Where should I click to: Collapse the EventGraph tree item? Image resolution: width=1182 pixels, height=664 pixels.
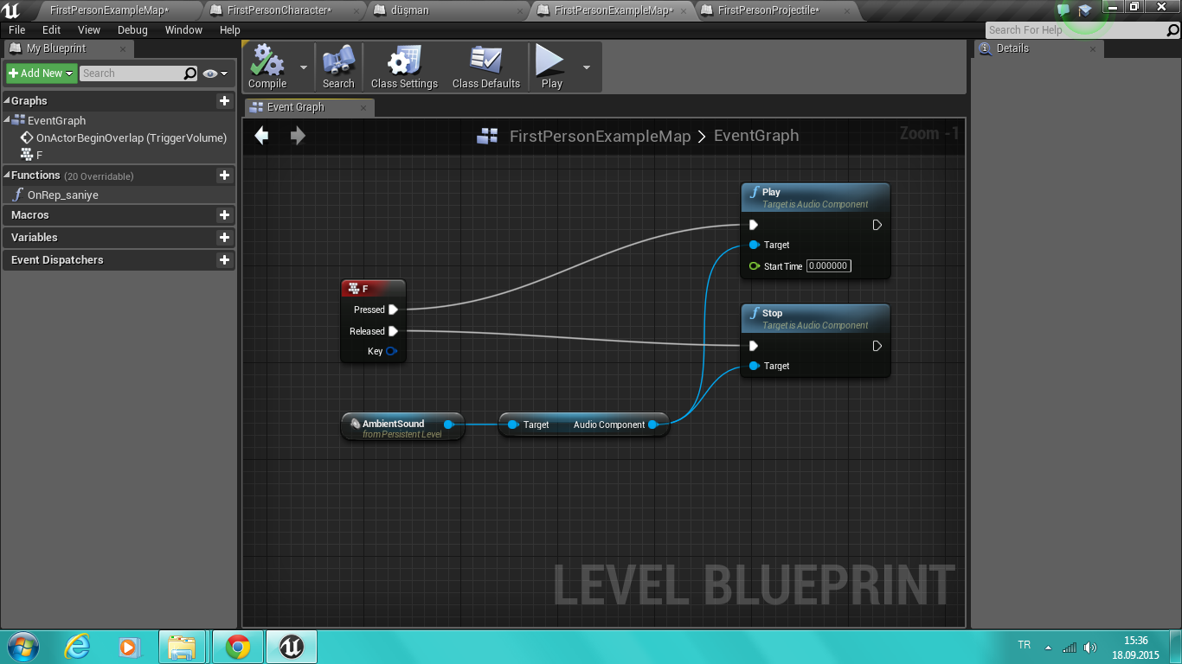pos(8,120)
